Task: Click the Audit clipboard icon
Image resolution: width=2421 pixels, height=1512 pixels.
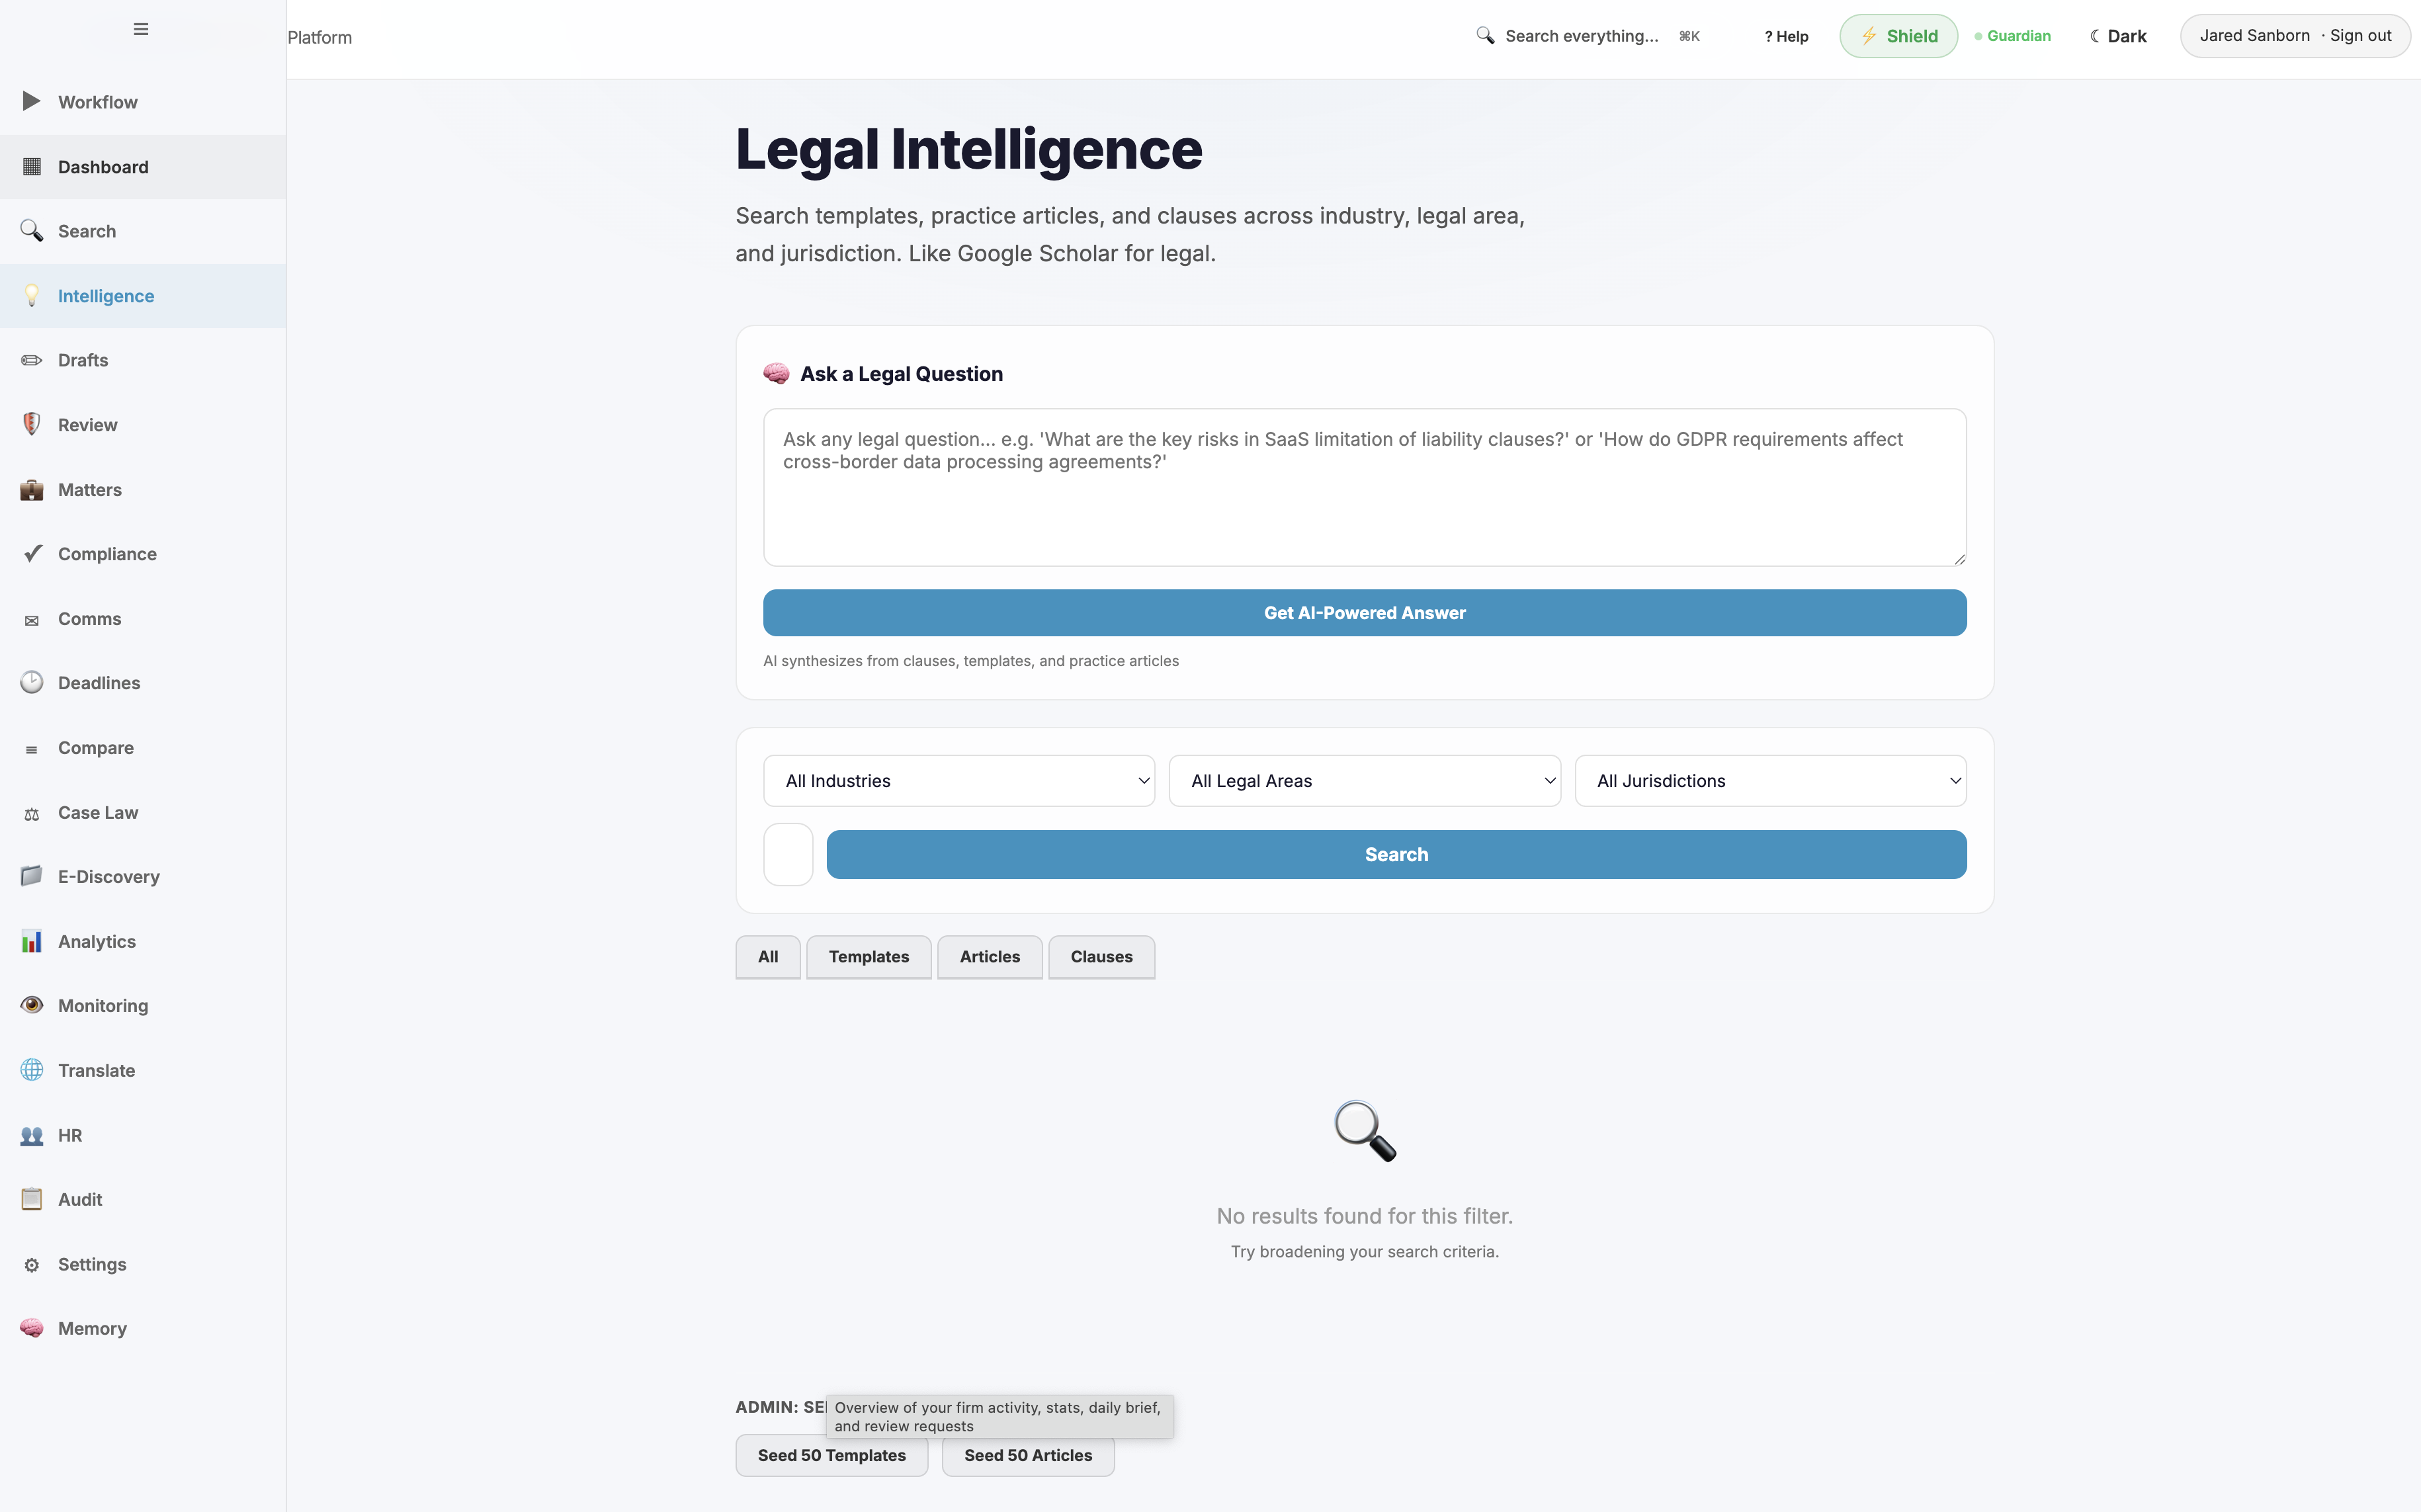Action: [31, 1200]
